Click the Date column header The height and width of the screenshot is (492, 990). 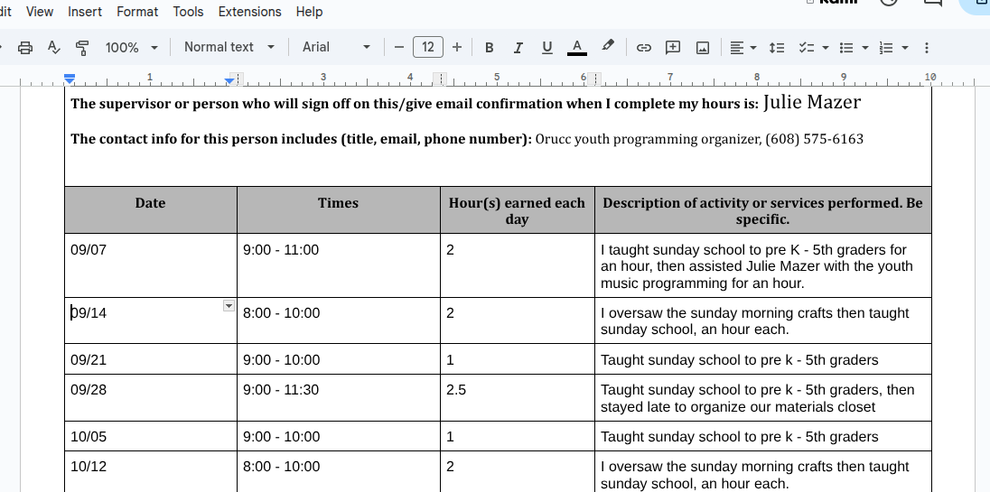(x=151, y=209)
